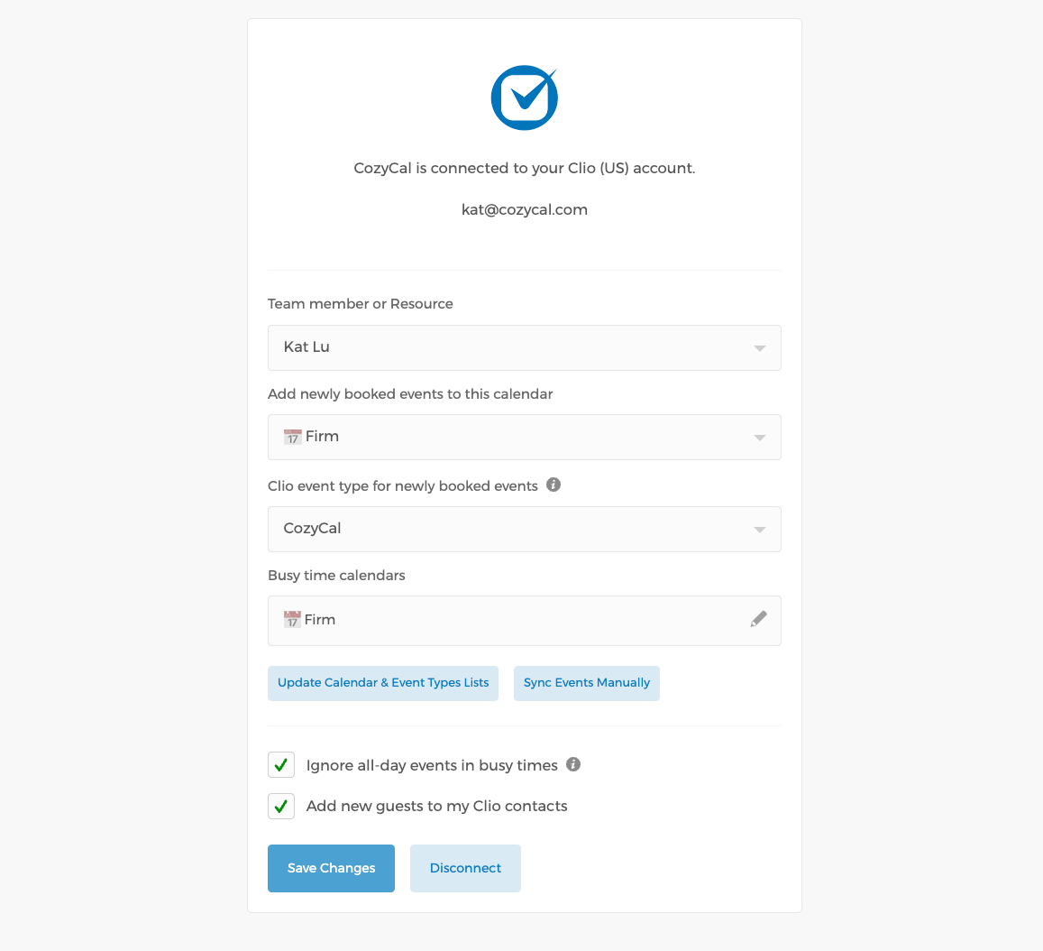Image resolution: width=1043 pixels, height=951 pixels.
Task: Uncheck Add new guests to Clio contacts
Action: (x=281, y=807)
